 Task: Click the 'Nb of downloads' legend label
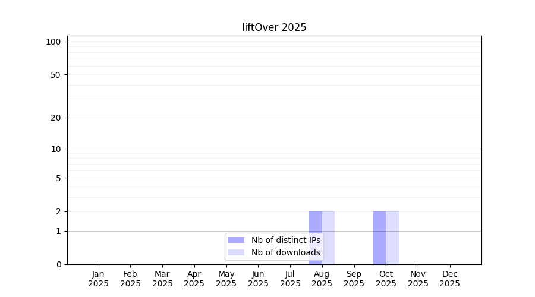286,252
